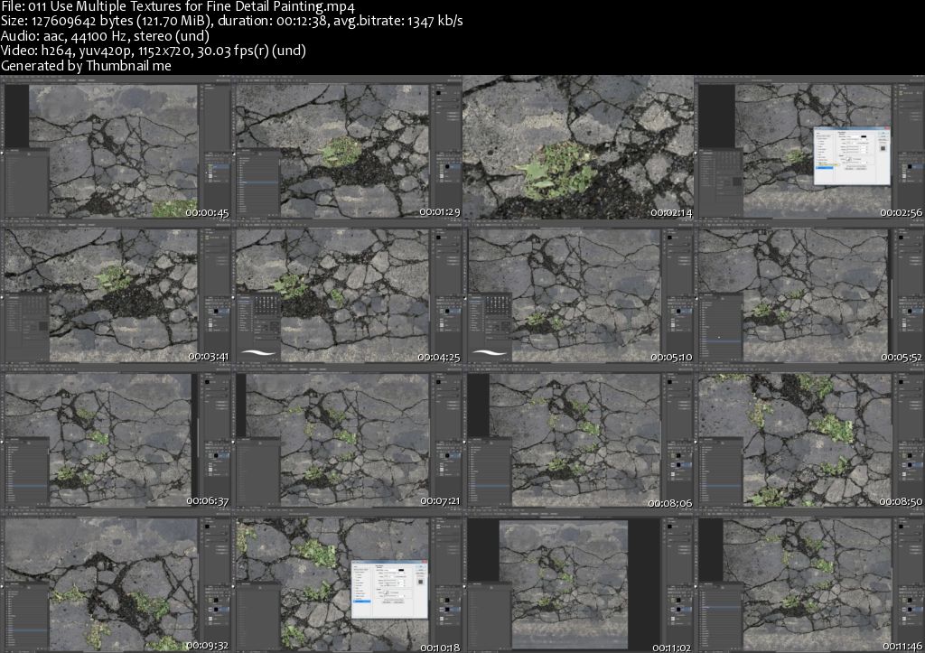925x653 pixels.
Task: Open the thumbnail frame stamped 00:05:52
Action: coord(809,292)
